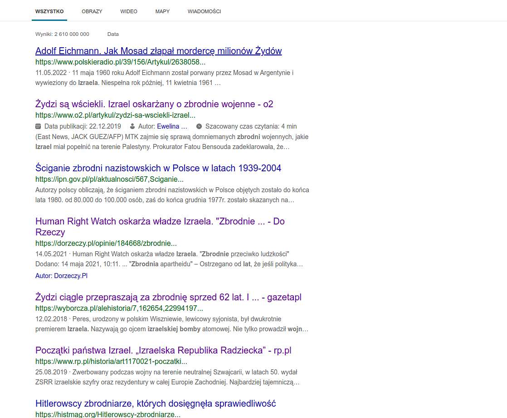Image resolution: width=507 pixels, height=418 pixels.
Task: Open 'Hitlerowscy zbrodniarze' histmag result
Action: 156,403
